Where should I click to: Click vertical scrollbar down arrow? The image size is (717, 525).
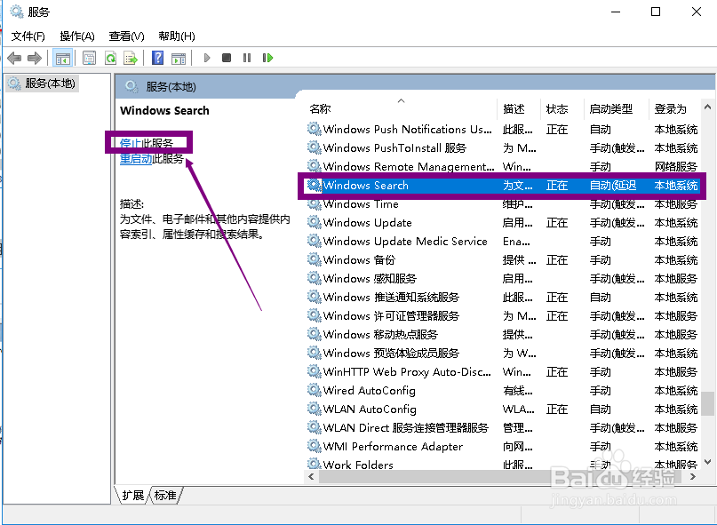[707, 462]
